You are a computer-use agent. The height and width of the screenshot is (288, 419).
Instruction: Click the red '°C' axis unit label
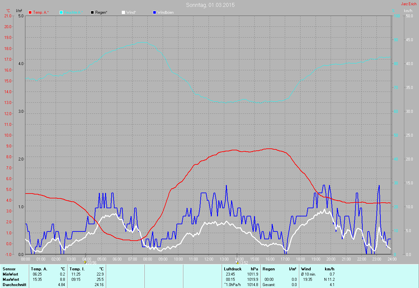click(8, 11)
